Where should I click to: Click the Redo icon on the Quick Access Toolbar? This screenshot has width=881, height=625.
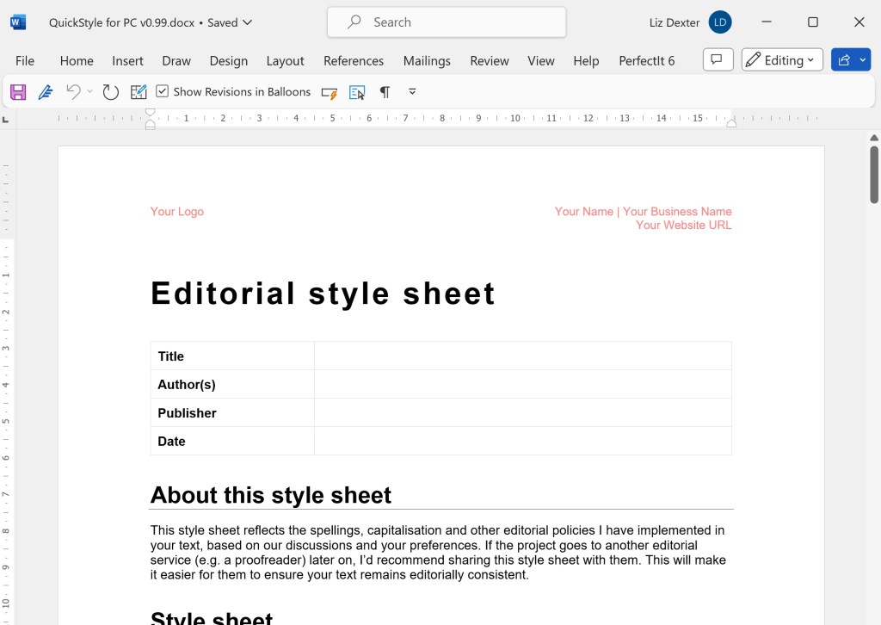point(110,91)
